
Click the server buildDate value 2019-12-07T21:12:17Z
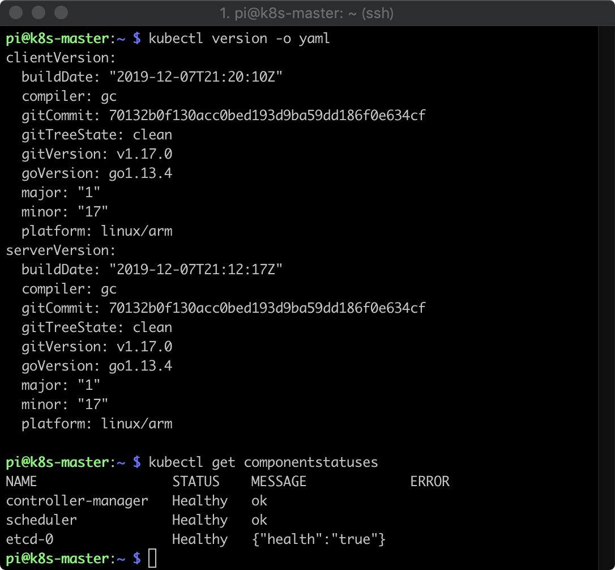click(x=196, y=270)
